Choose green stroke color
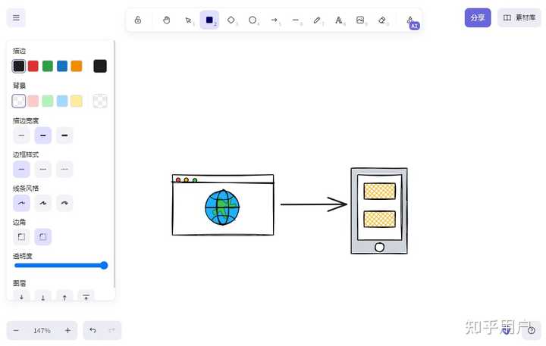Image resolution: width=546 pixels, height=346 pixels. click(x=48, y=66)
